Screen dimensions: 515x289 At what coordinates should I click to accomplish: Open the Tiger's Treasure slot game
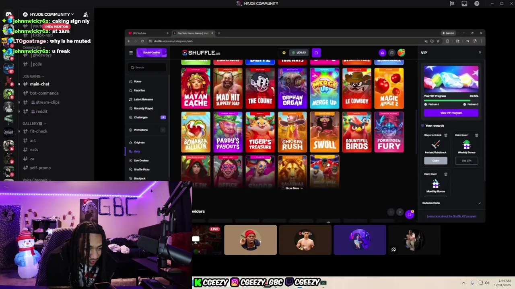point(260,132)
